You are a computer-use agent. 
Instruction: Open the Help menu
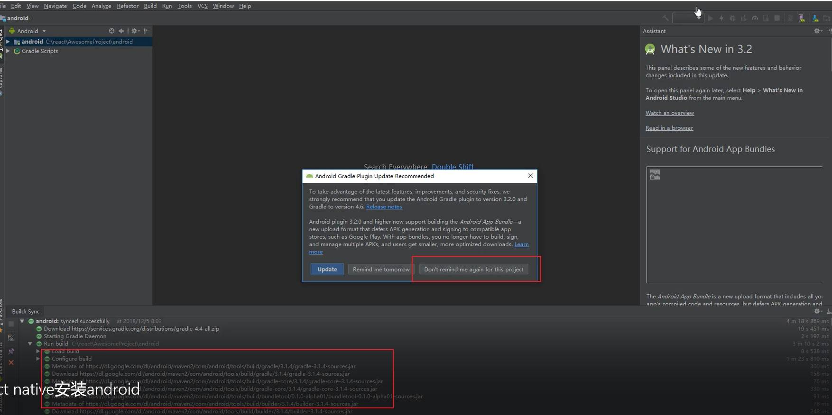click(x=245, y=6)
